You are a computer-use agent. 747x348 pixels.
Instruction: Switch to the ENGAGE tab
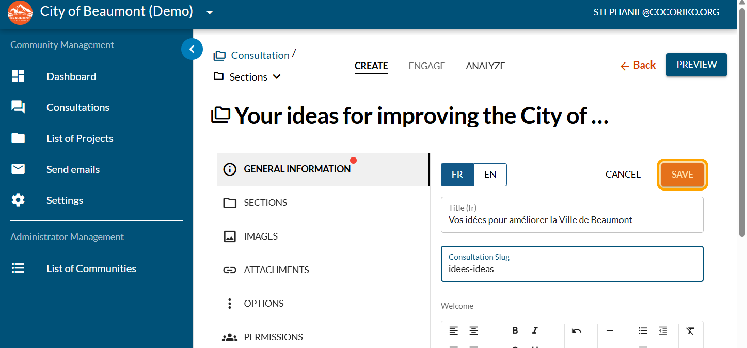426,66
